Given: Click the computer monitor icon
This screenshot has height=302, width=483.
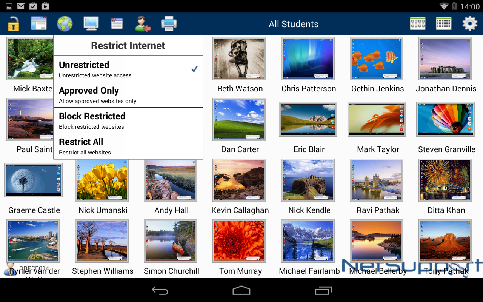Looking at the screenshot, I should (91, 24).
